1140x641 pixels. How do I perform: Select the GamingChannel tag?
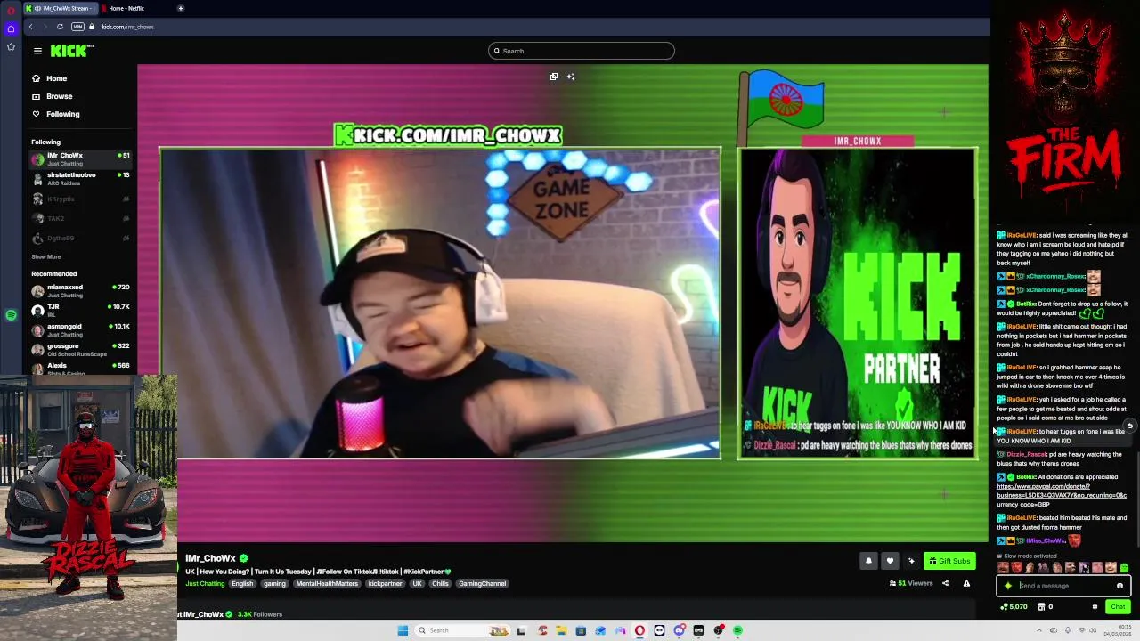click(483, 584)
